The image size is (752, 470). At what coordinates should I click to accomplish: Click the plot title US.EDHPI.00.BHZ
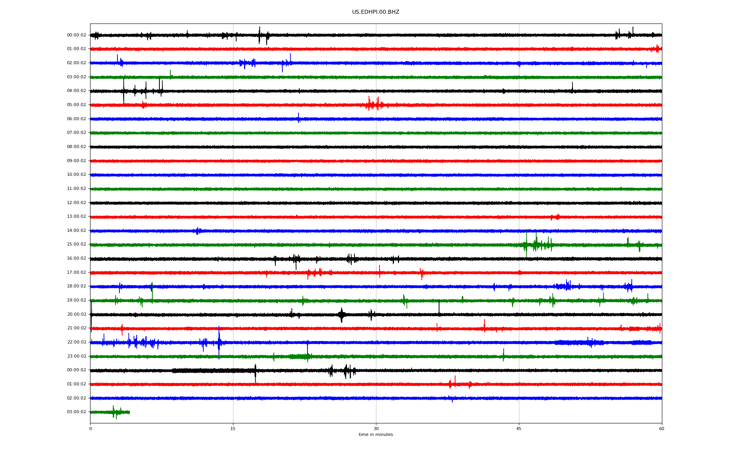point(376,12)
